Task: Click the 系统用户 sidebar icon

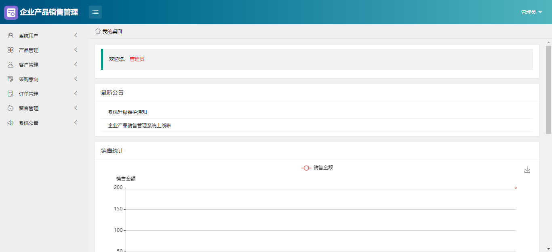Action: (x=11, y=36)
